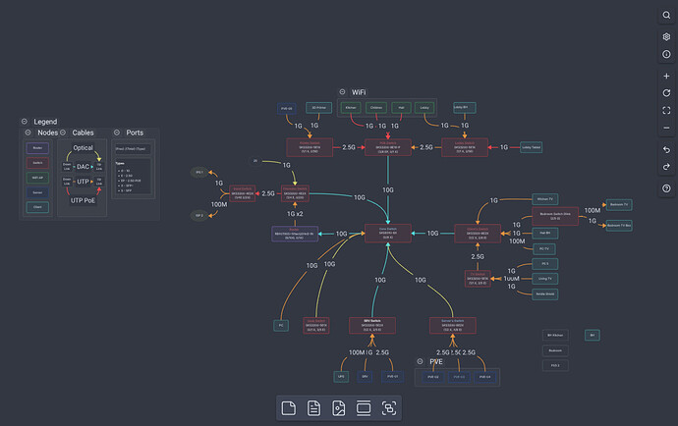Collapse the Nodes group in Legend
The width and height of the screenshot is (678, 426).
pyautogui.click(x=28, y=133)
